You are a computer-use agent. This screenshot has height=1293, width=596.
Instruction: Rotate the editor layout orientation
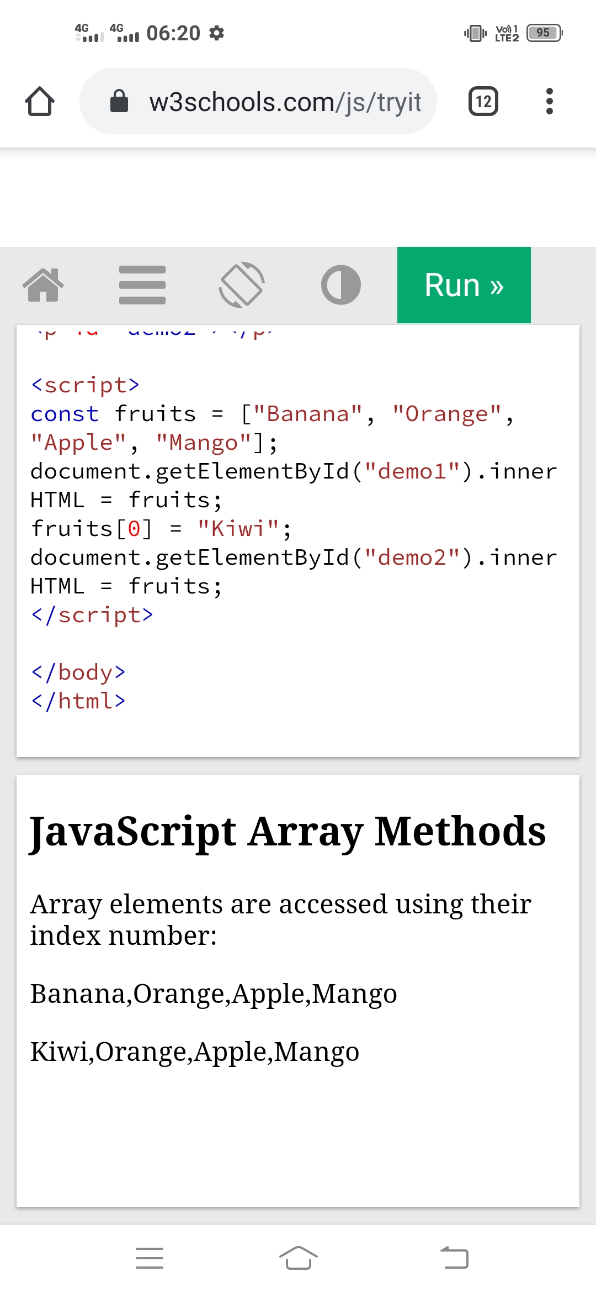(x=242, y=285)
